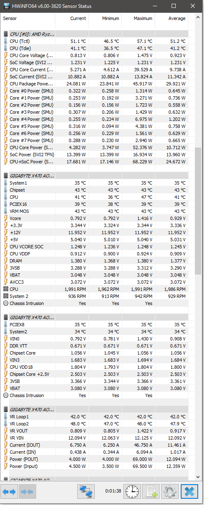Click the Maximum column header
Image resolution: width=204 pixels, height=505 pixels.
[138, 19]
